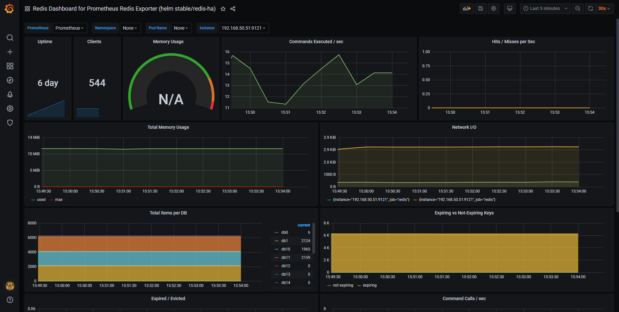The width and height of the screenshot is (619, 312).
Task: Click the zoom out time range icon
Action: [x=578, y=9]
